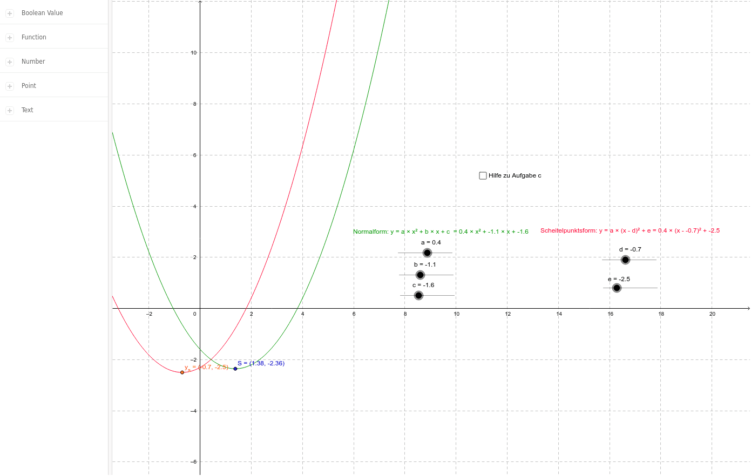Select the blue vertex point S

click(x=235, y=369)
